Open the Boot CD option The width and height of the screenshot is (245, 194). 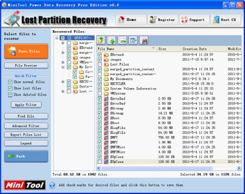coord(226,20)
